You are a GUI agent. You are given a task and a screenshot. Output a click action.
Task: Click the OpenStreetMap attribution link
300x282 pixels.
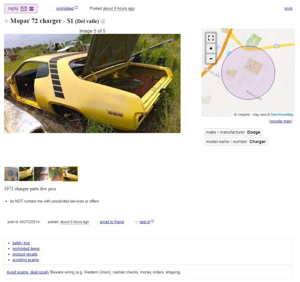[x=282, y=115]
